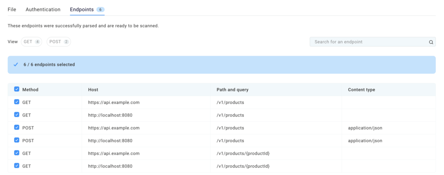Viewport: 444px width, 175px height.
Task: Uncheck GET api.example.com {productId} endpoint checkbox
Action: (16, 153)
